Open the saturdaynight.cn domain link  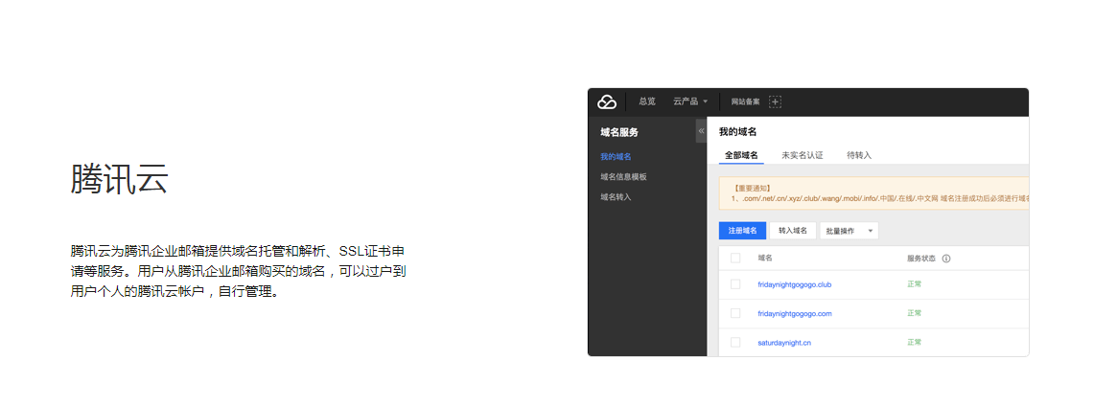(x=784, y=343)
